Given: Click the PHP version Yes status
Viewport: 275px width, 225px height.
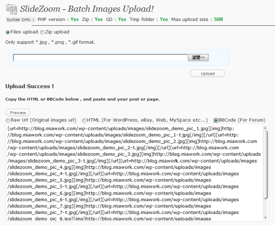Looking at the screenshot, I should click(x=75, y=19).
